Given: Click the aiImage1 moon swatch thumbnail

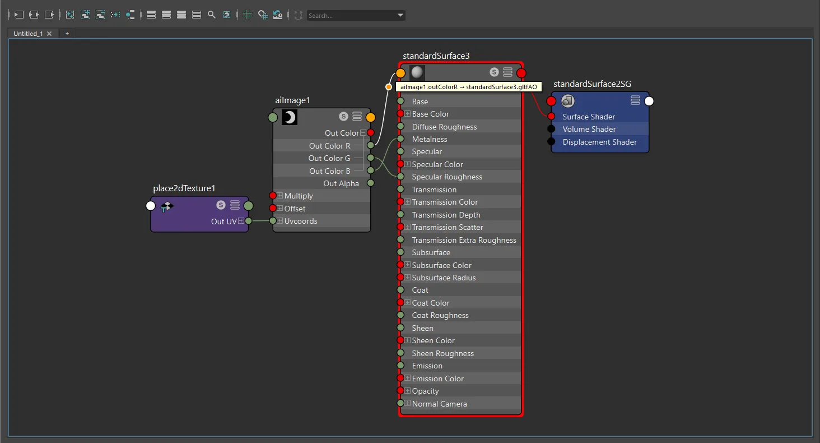Looking at the screenshot, I should coord(289,117).
